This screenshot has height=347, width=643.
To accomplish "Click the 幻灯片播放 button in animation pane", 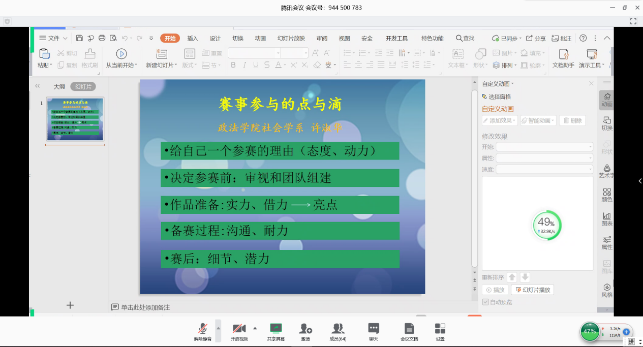I will 532,290.
